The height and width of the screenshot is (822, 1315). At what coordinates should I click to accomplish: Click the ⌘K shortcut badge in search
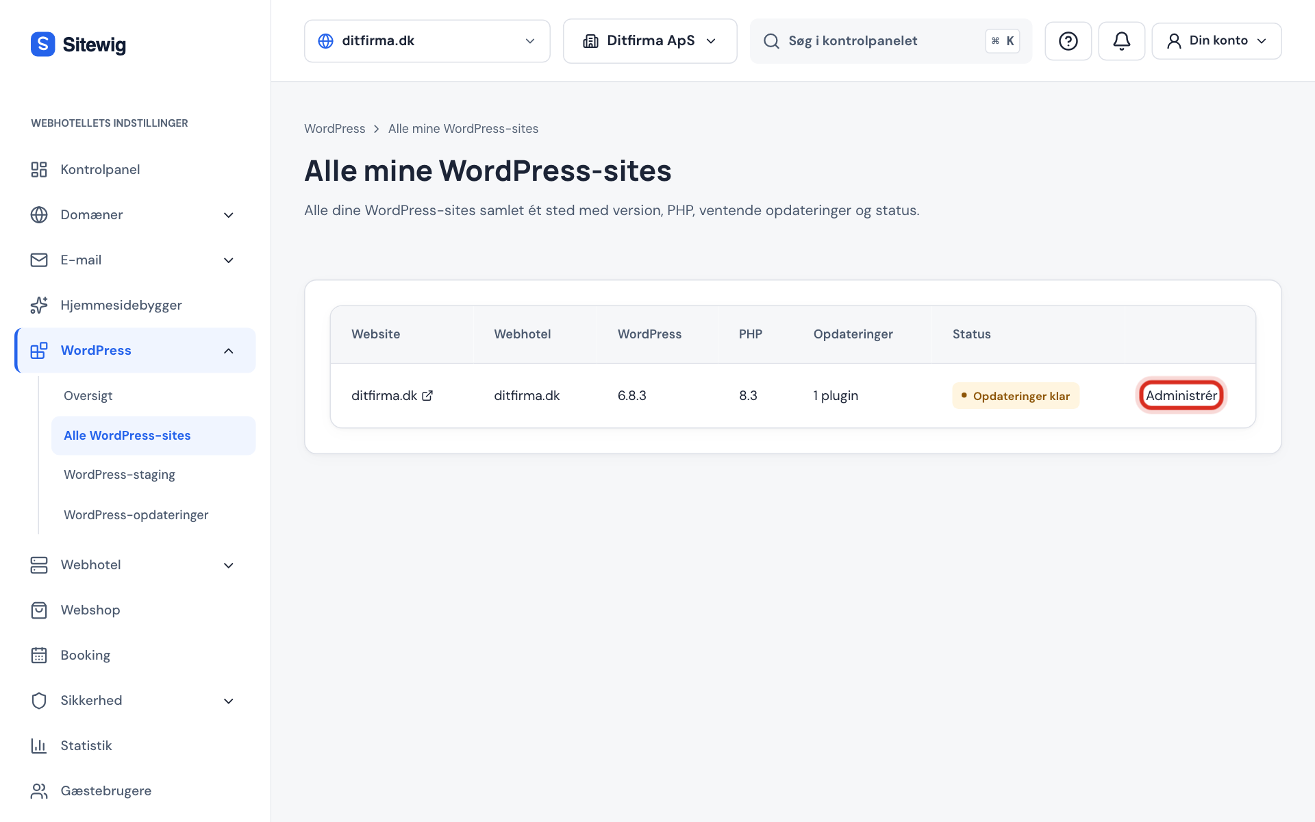[x=1002, y=41]
